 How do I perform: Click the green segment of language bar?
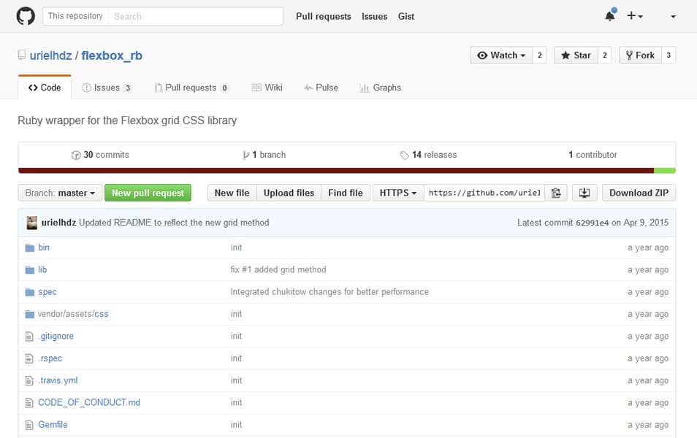665,171
